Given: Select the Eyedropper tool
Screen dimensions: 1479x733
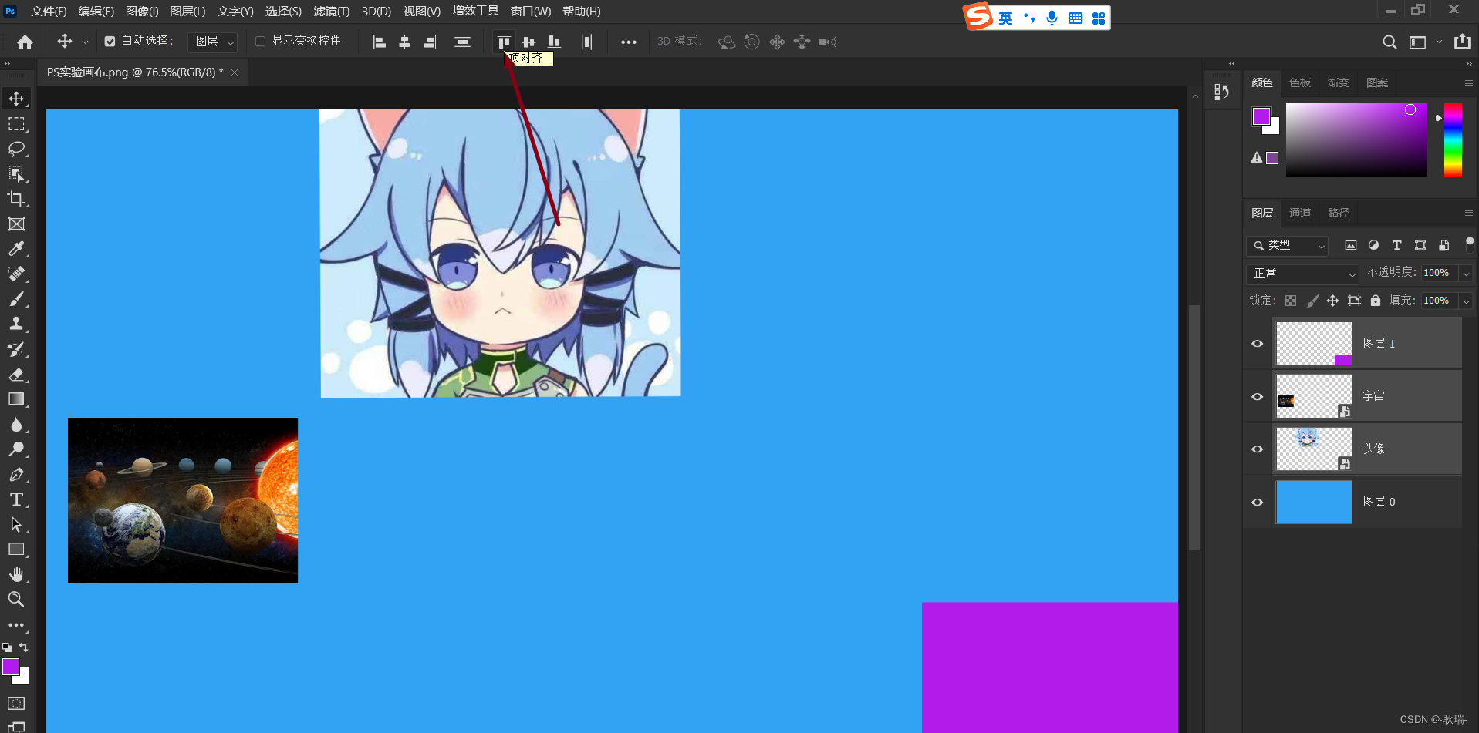Looking at the screenshot, I should click(x=16, y=249).
